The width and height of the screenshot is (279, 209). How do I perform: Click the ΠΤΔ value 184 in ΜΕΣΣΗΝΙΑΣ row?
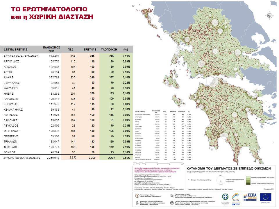click(73, 131)
